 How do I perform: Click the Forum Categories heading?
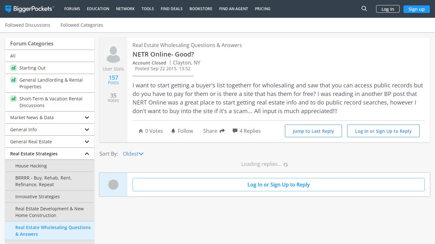(x=32, y=44)
